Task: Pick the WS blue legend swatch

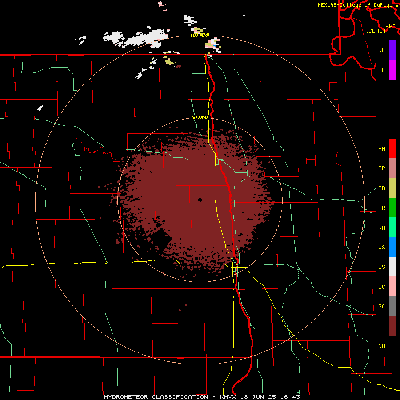Action: click(x=392, y=247)
